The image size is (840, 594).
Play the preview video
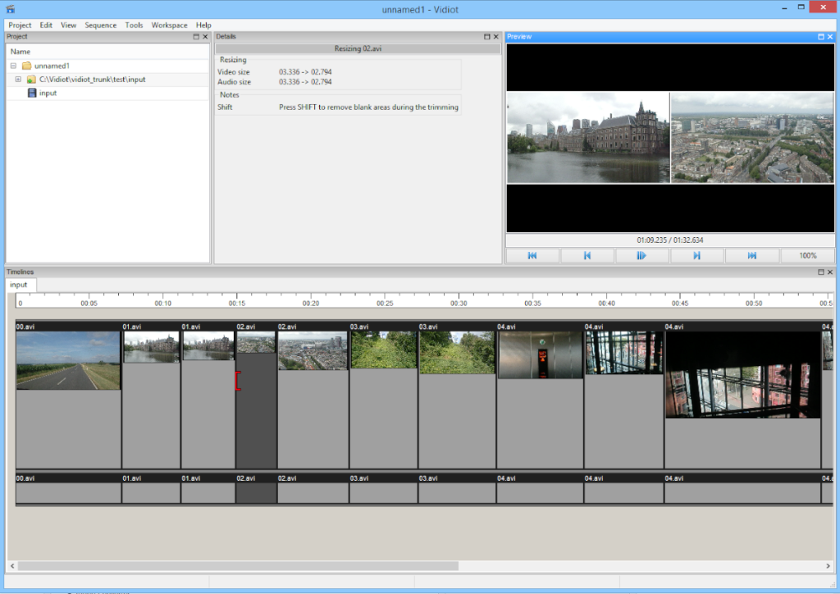[642, 255]
